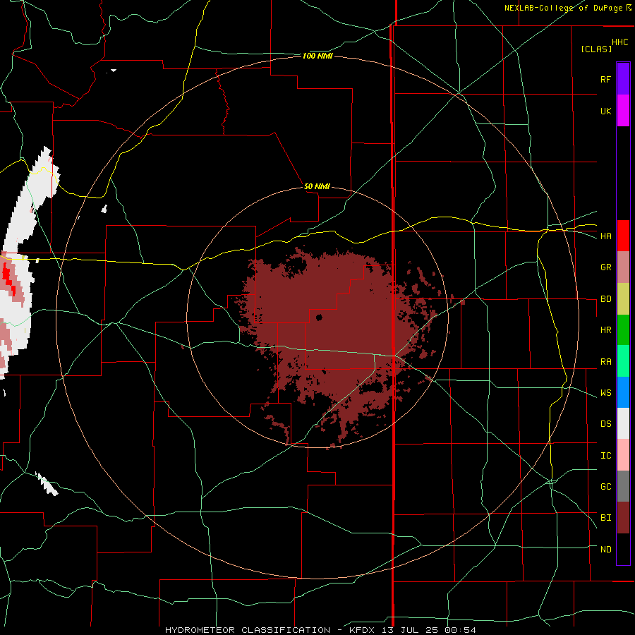
Task: Click the GR legend label
Action: click(x=605, y=267)
